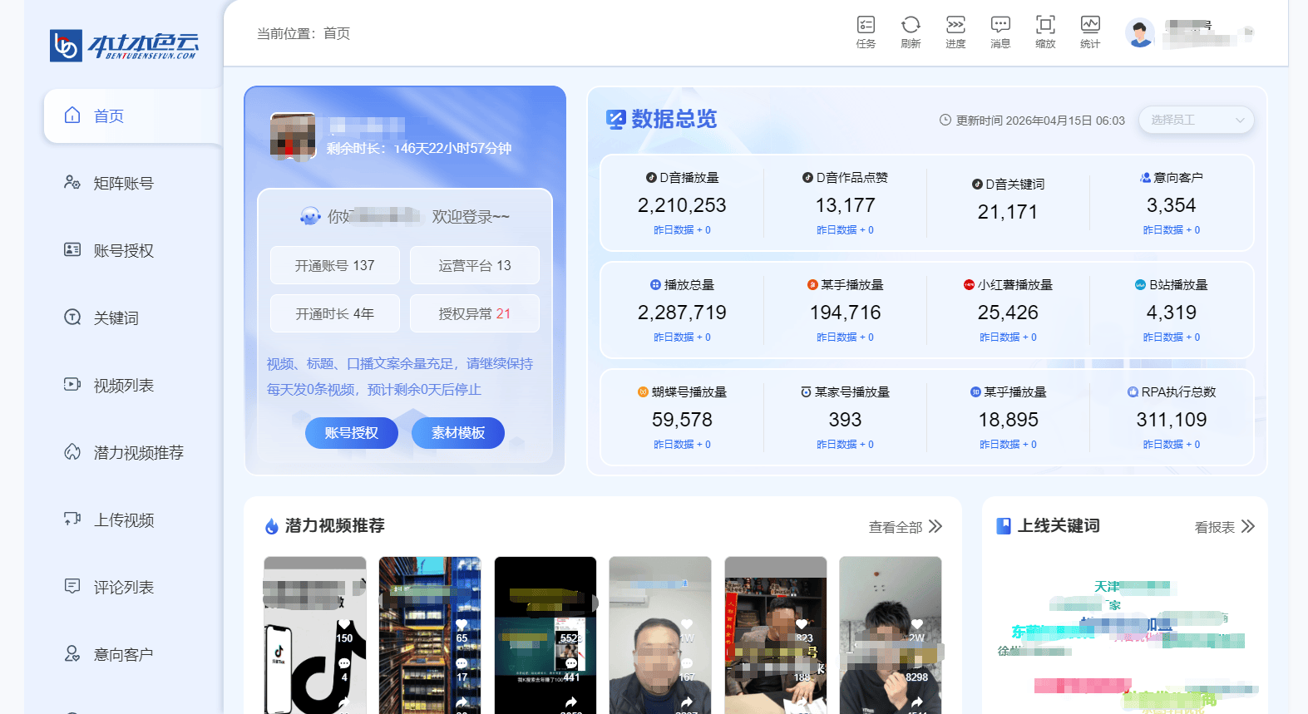Open 关键词 sidebar menu item

[116, 318]
